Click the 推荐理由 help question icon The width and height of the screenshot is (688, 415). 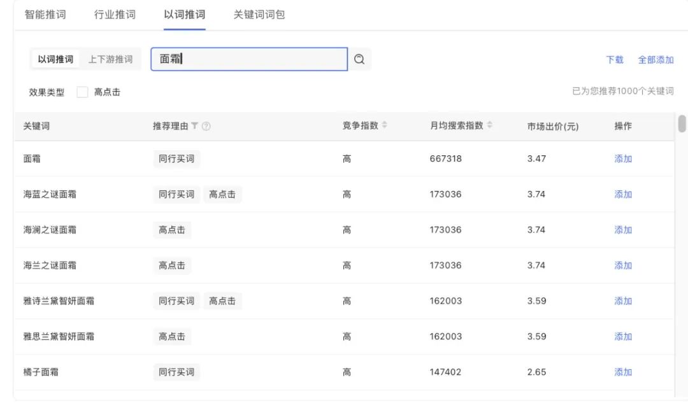206,126
